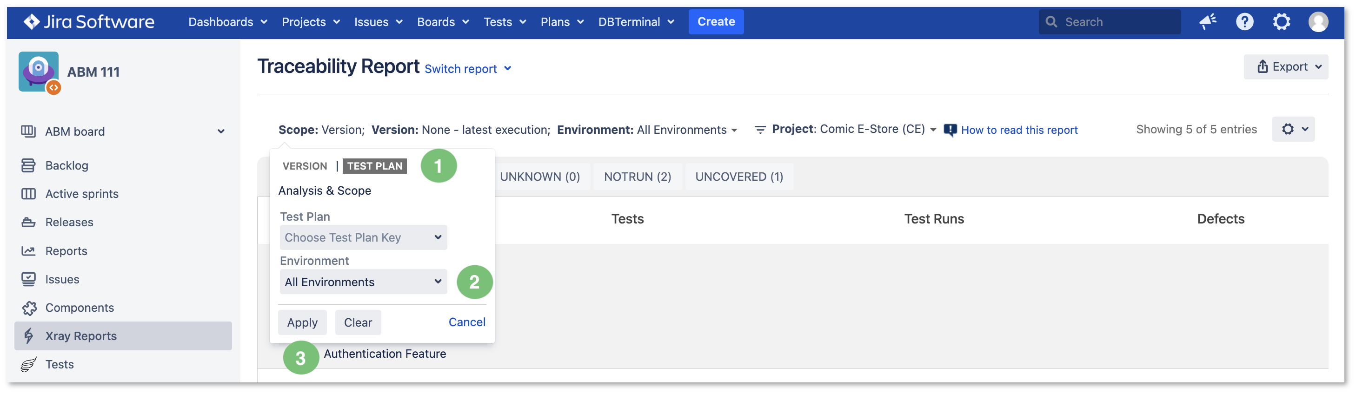Click the ABM board icon
The image size is (1356, 394).
point(28,131)
